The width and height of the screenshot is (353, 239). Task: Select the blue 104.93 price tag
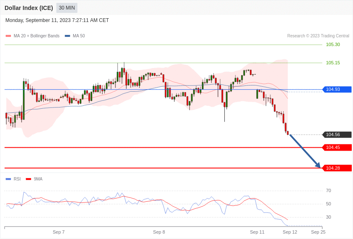(337, 89)
